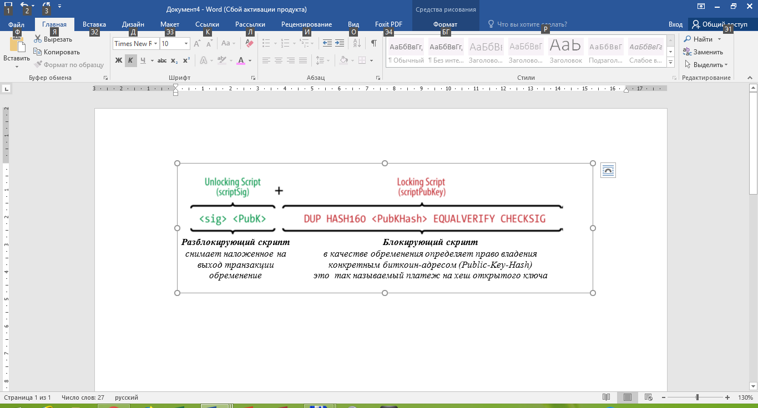This screenshot has width=758, height=408.
Task: Click the line spacing icon
Action: click(320, 60)
